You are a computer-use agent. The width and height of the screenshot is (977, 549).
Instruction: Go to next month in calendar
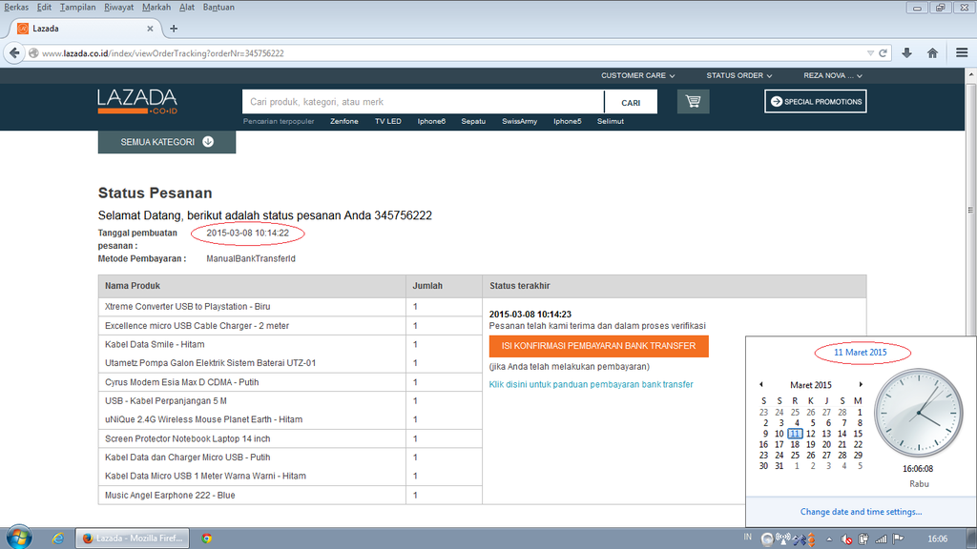pos(861,385)
